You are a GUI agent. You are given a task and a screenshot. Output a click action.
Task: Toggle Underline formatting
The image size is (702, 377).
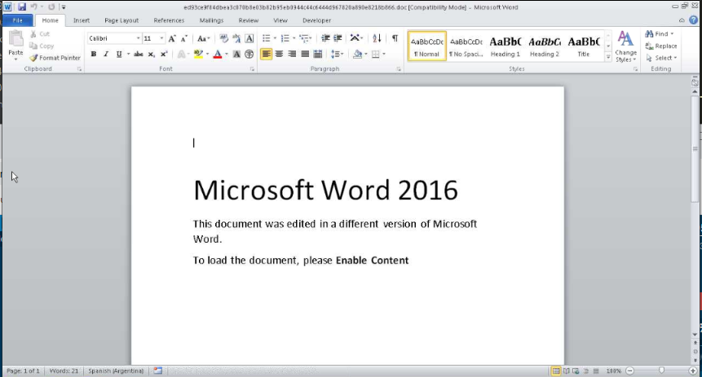[x=119, y=54]
